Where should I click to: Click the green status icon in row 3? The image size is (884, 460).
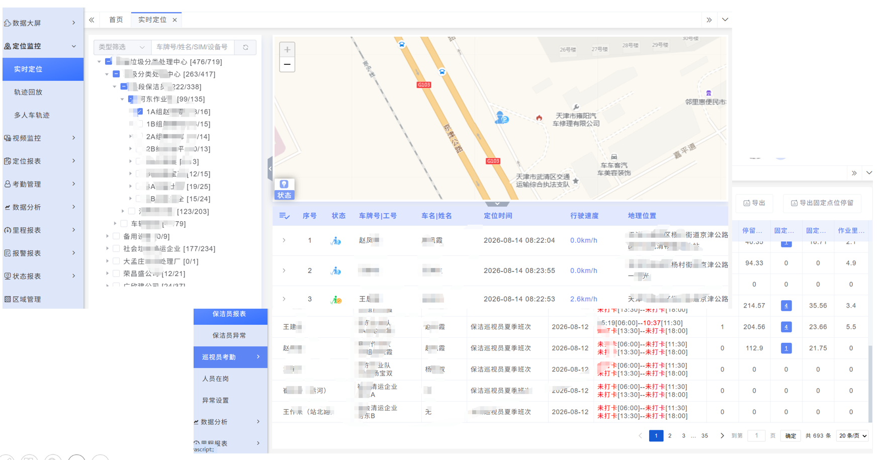(336, 300)
